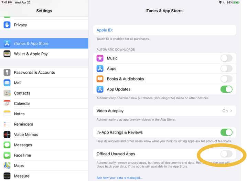Tap the Voice Memos icon
247x181 pixels.
pos(7,135)
